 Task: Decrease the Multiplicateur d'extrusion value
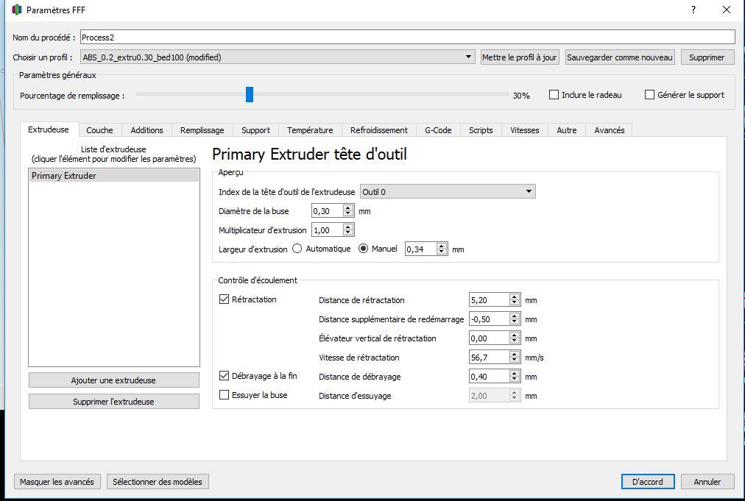tap(348, 232)
